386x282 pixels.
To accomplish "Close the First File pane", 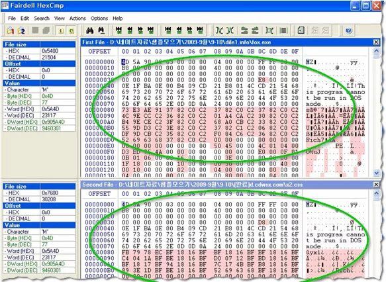I will coord(376,42).
